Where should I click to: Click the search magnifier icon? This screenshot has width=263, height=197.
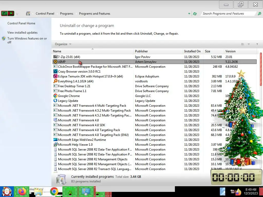point(259,14)
